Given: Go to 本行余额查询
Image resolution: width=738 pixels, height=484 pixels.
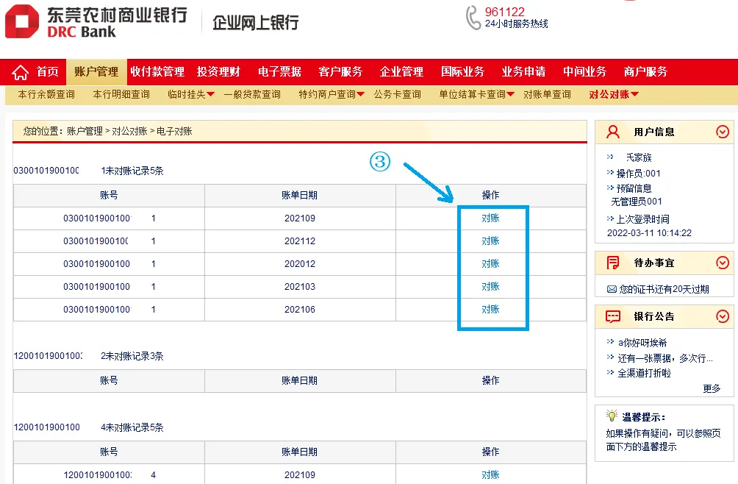Looking at the screenshot, I should point(46,95).
